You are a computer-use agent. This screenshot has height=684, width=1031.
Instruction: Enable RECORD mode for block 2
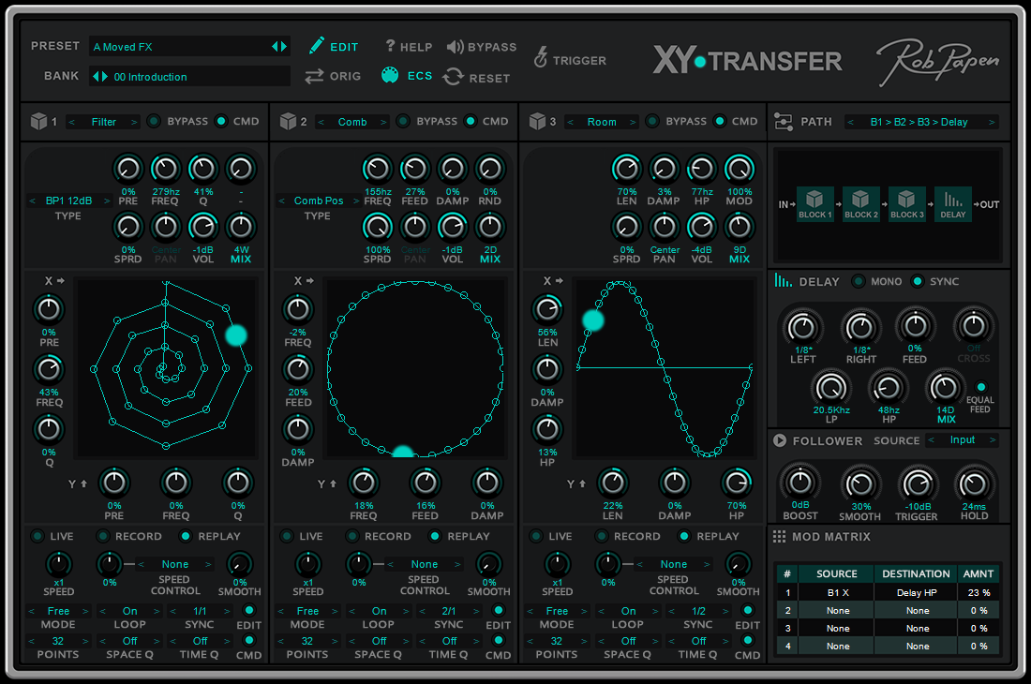[x=352, y=536]
